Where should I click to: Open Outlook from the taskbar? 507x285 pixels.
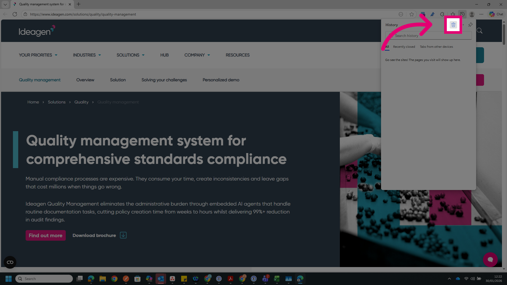tap(161, 279)
